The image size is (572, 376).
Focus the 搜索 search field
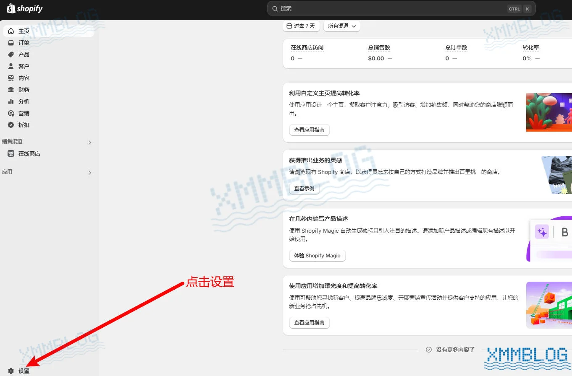click(401, 8)
